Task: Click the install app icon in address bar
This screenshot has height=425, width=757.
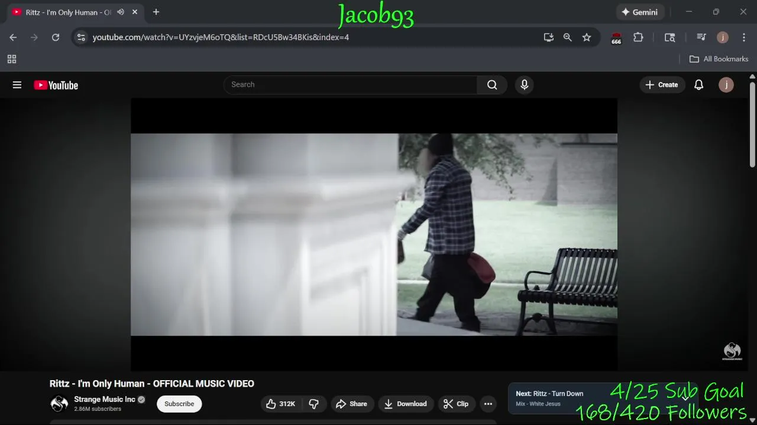Action: point(549,37)
